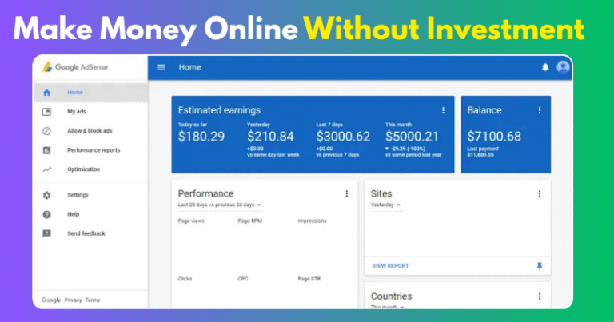Expand Last 28 days period dropdown

pyautogui.click(x=219, y=205)
